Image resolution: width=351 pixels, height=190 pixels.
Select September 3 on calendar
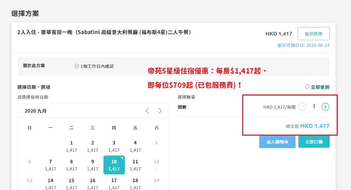tap(114, 146)
